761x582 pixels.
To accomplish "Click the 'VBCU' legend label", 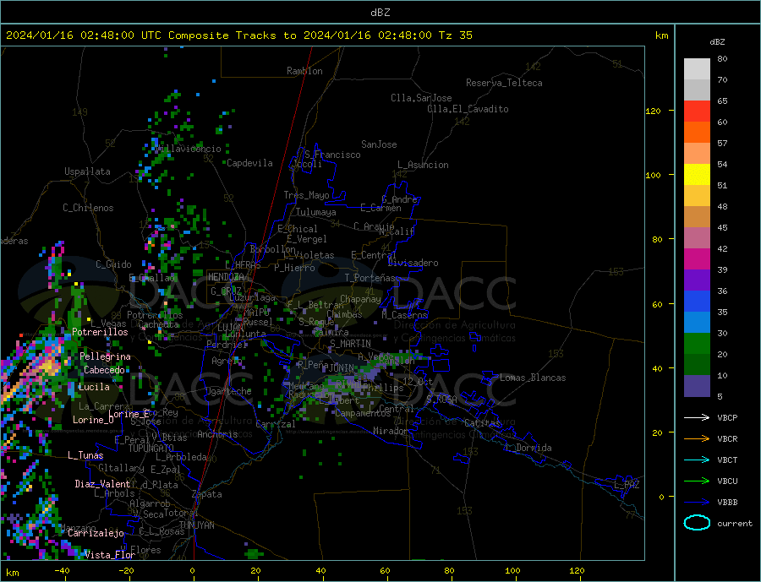I will click(x=727, y=481).
